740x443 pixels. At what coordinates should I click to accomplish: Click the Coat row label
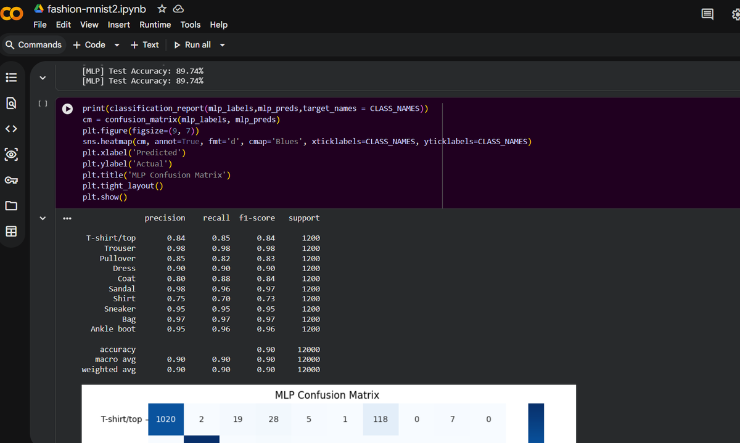point(126,278)
